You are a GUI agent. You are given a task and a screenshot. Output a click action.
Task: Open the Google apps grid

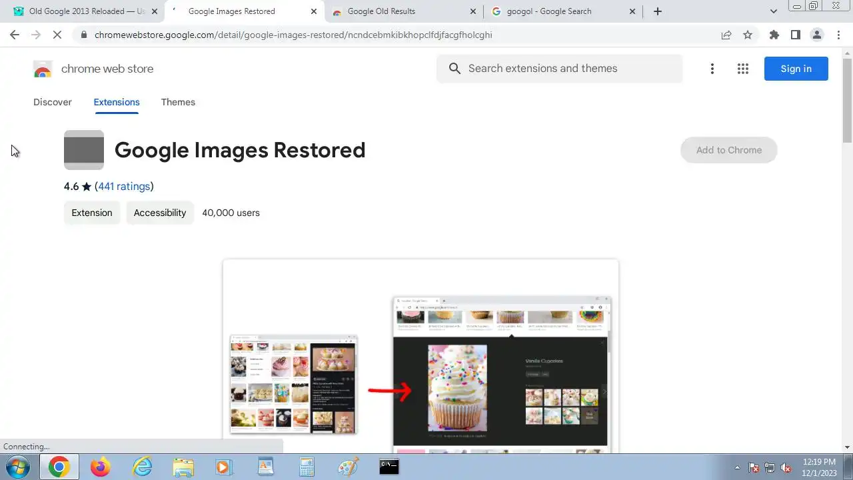(743, 69)
